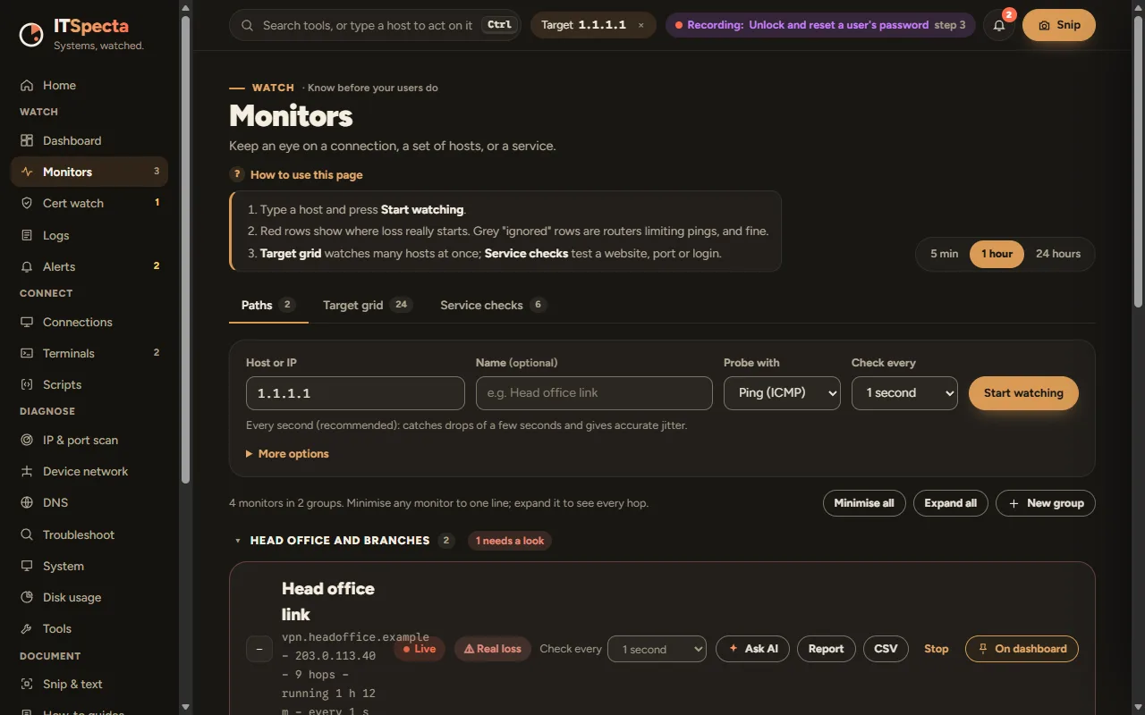Open Logs in the sidebar

89,235
